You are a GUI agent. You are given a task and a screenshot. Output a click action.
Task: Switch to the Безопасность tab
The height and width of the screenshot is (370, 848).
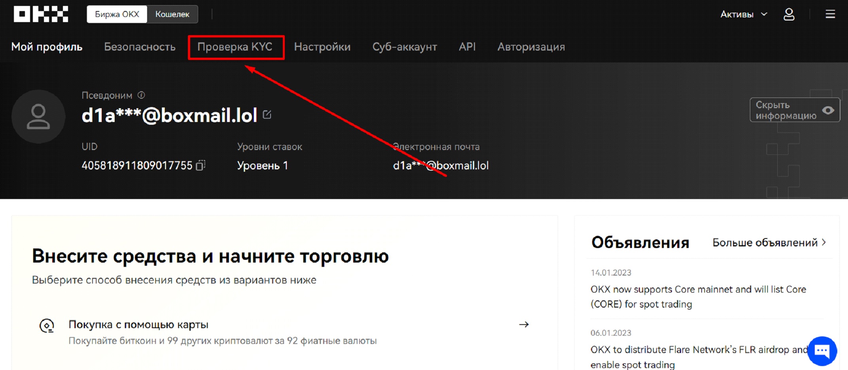(139, 47)
